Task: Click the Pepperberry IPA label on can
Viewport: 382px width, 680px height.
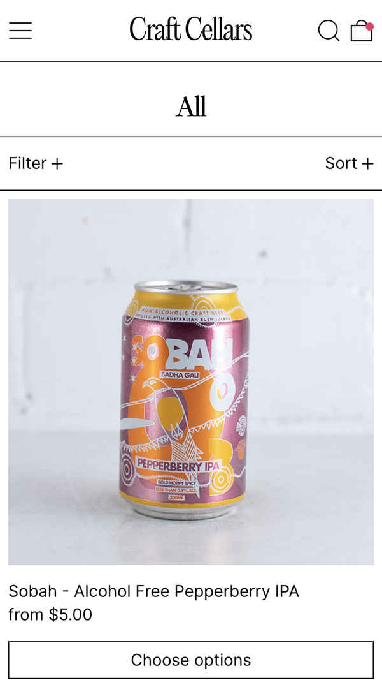Action: pos(178,464)
